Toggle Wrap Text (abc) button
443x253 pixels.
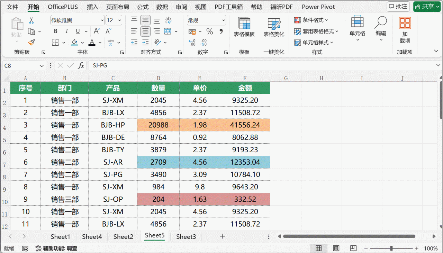pyautogui.click(x=169, y=20)
